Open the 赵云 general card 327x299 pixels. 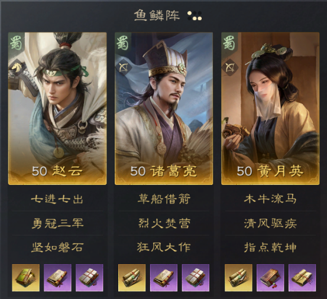point(57,109)
